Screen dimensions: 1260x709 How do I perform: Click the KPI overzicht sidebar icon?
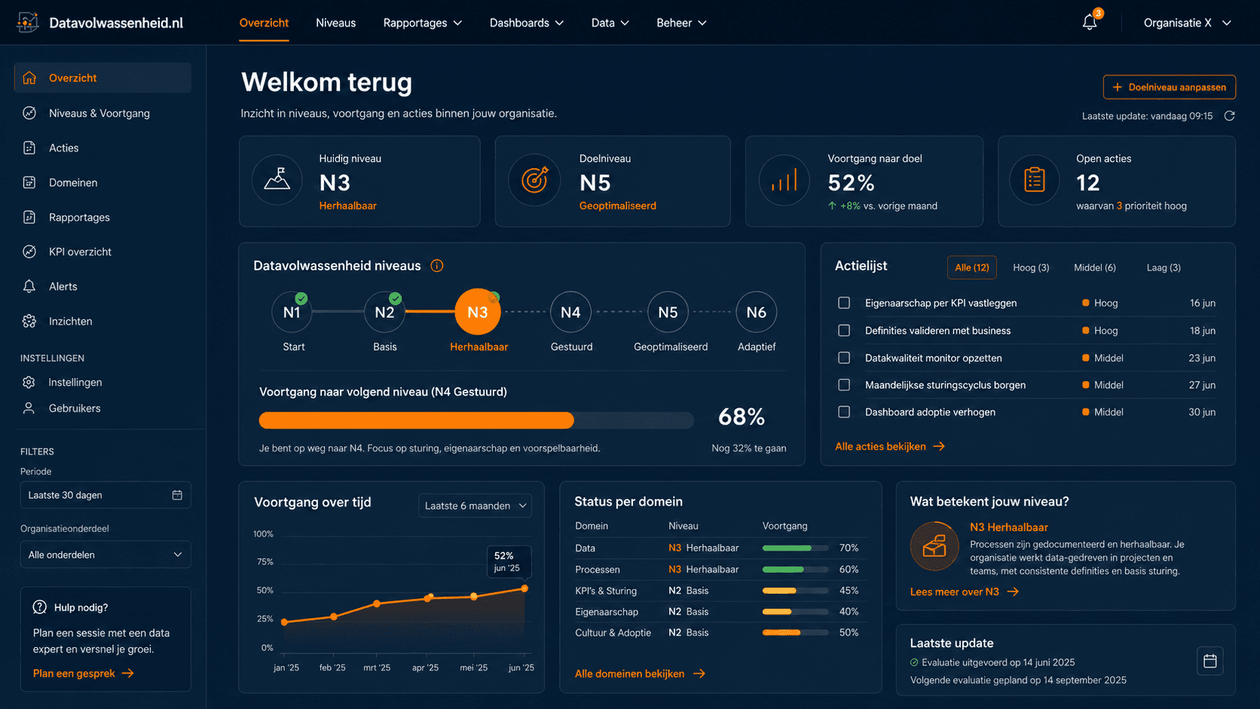(x=29, y=252)
